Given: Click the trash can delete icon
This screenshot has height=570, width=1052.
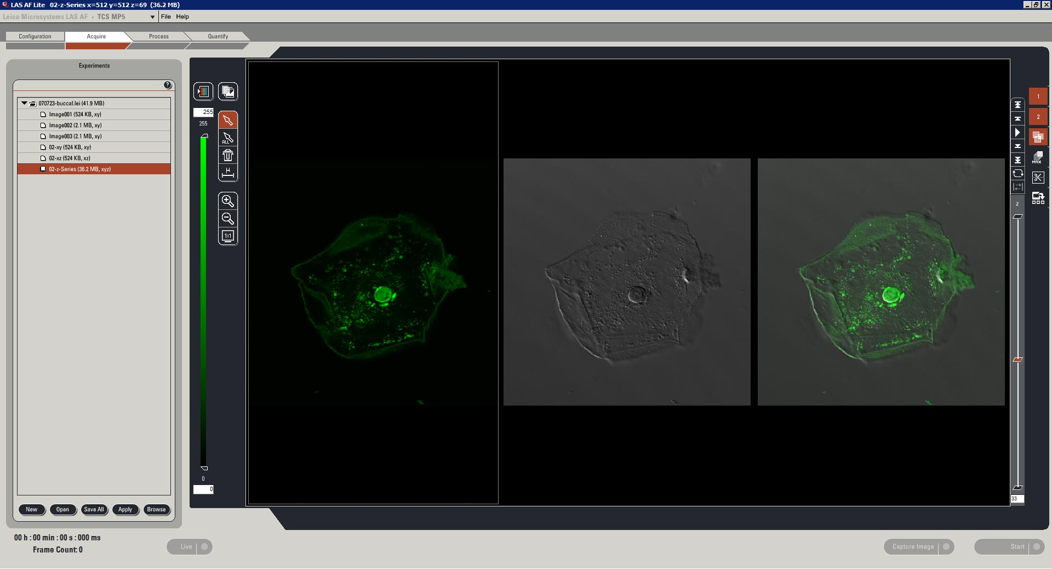Looking at the screenshot, I should pos(228,155).
